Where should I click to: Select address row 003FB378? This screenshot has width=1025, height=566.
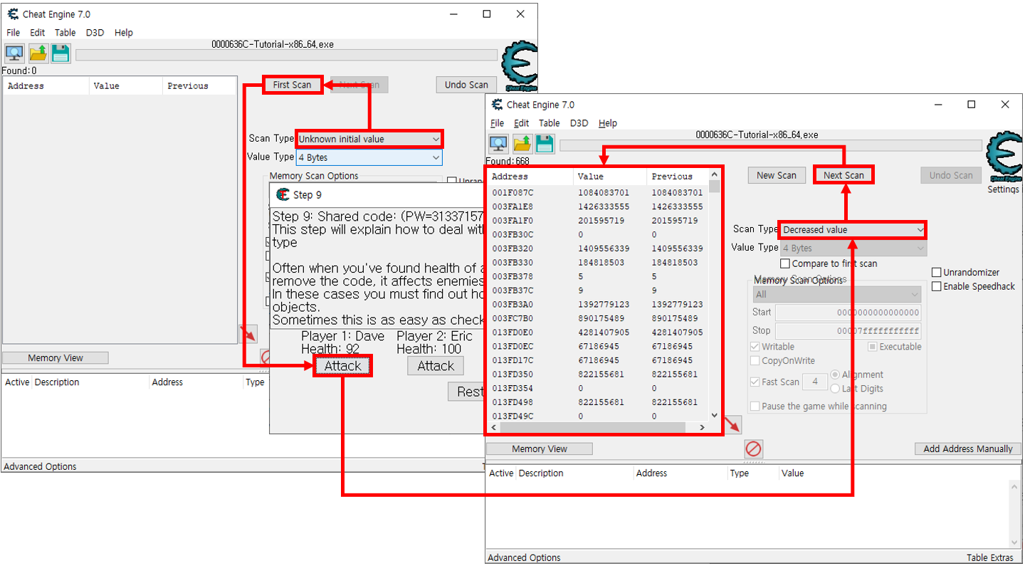tap(598, 276)
